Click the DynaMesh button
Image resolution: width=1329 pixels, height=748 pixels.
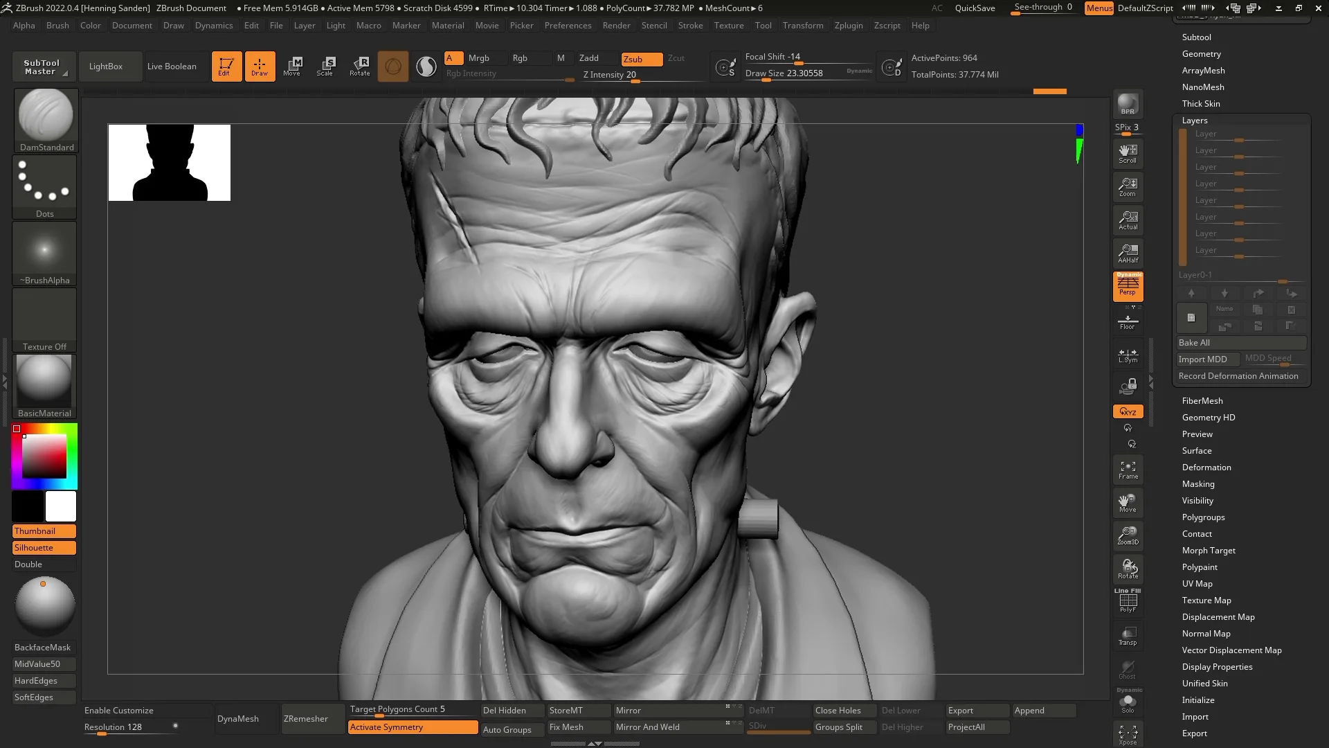238,719
